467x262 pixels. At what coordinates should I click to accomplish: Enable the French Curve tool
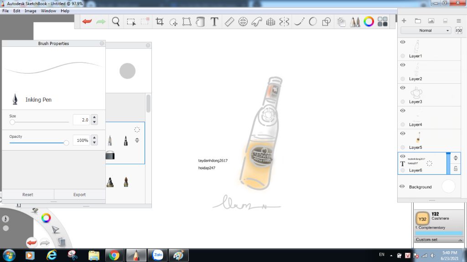[257, 22]
